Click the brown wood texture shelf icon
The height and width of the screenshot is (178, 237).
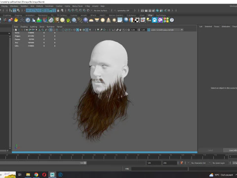pos(57,20)
